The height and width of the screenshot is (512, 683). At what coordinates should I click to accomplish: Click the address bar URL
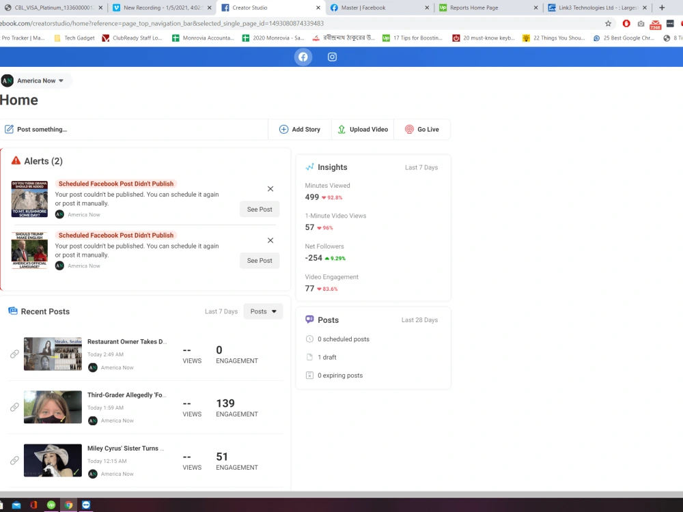tap(162, 23)
